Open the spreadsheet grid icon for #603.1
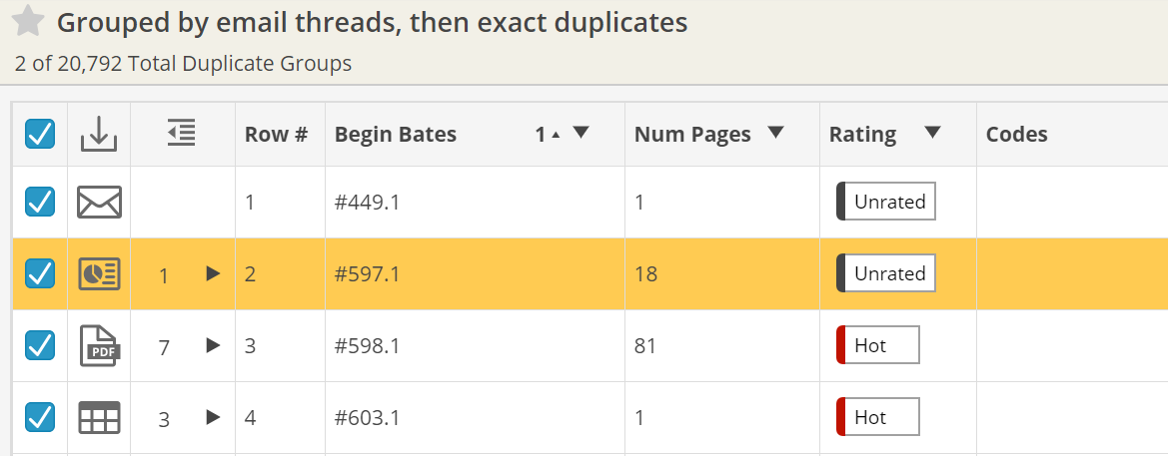The height and width of the screenshot is (456, 1168). pyautogui.click(x=99, y=417)
